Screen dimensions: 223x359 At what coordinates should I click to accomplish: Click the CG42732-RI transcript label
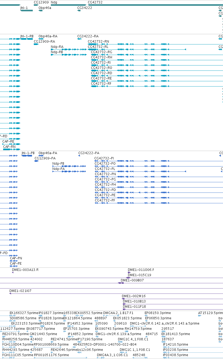pos(101,63)
